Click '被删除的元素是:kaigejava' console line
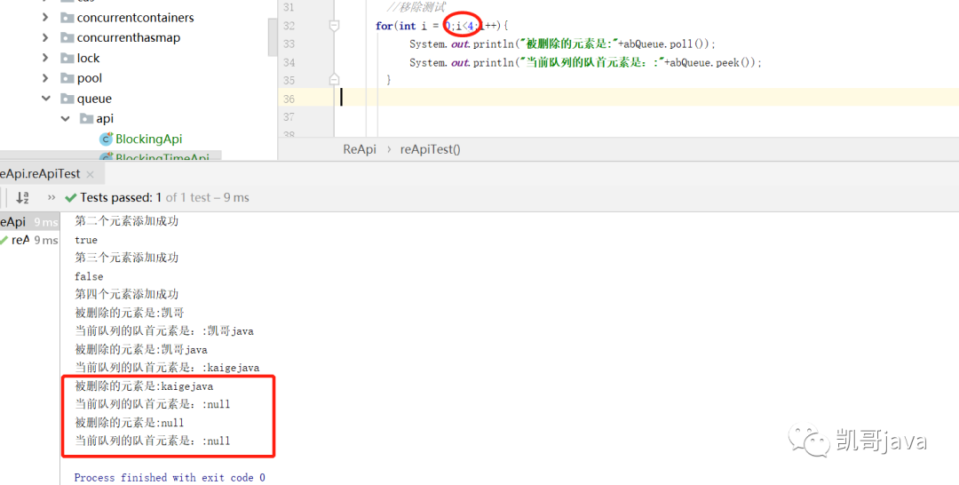 (x=145, y=386)
